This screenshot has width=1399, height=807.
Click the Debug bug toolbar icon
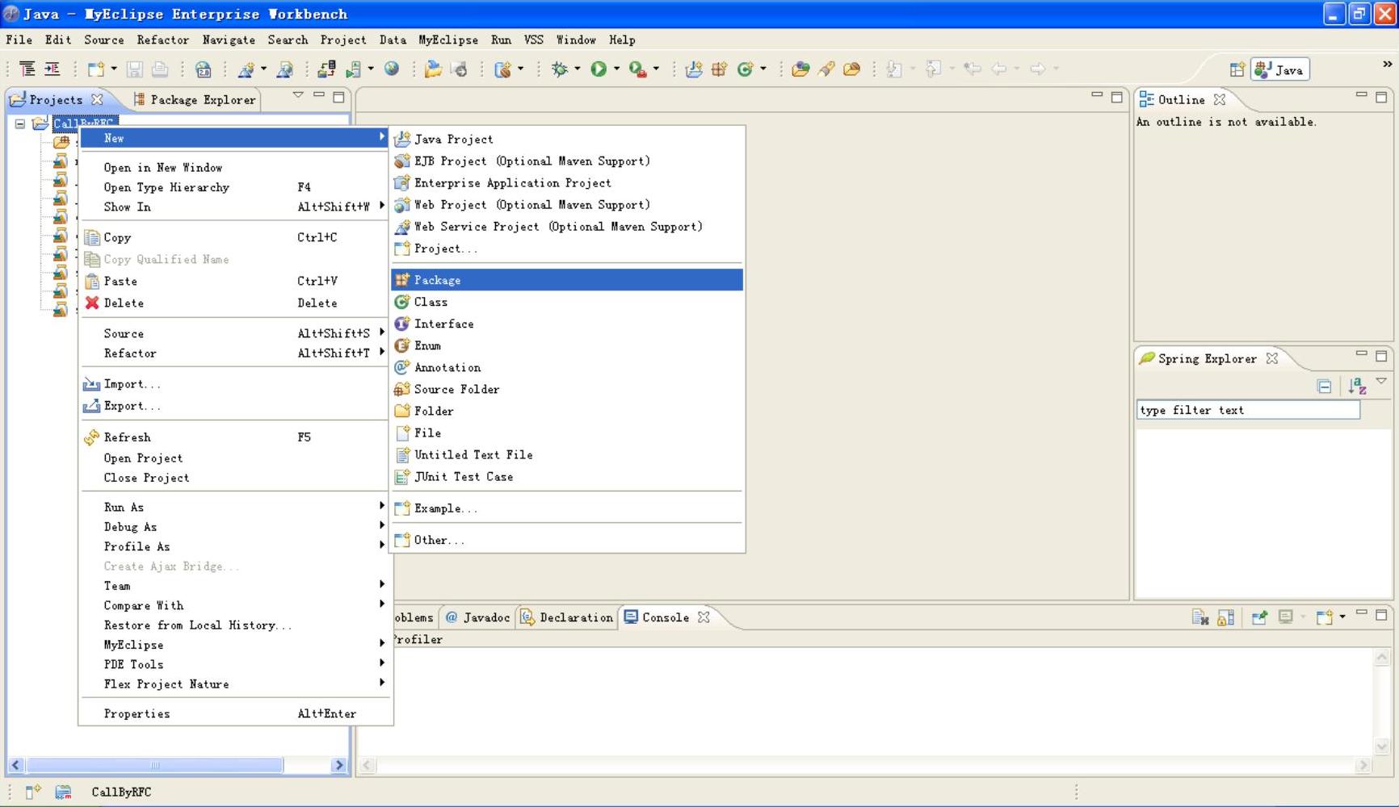[x=559, y=69]
